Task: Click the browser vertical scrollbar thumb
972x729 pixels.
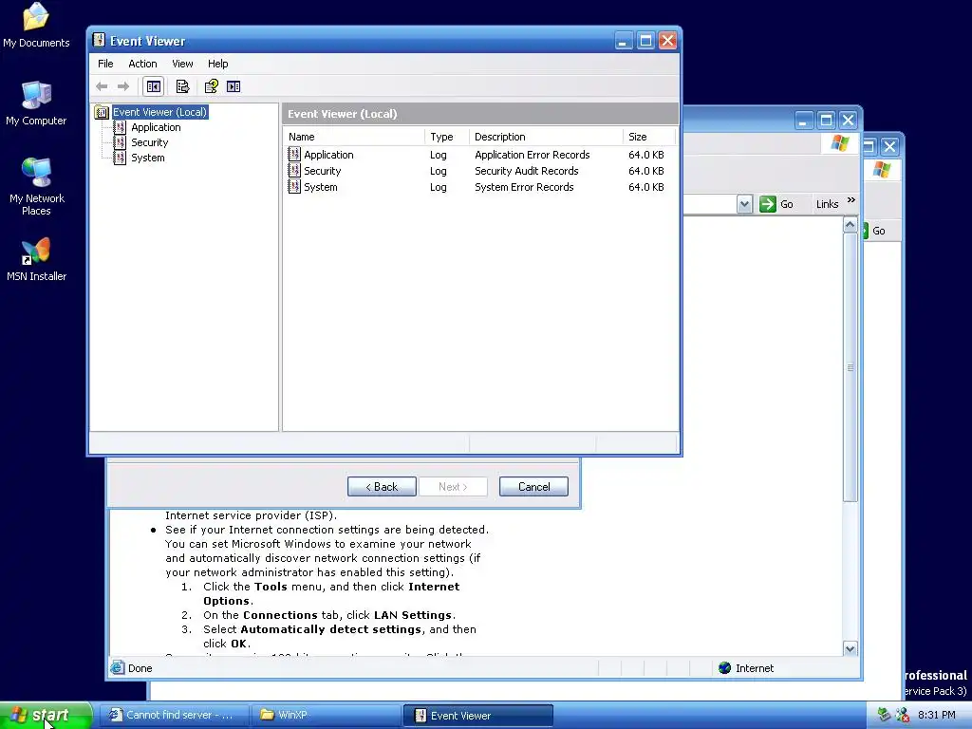Action: tap(850, 367)
